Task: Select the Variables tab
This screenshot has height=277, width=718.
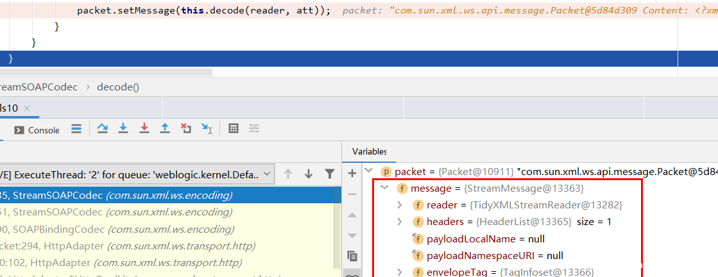Action: pos(369,151)
